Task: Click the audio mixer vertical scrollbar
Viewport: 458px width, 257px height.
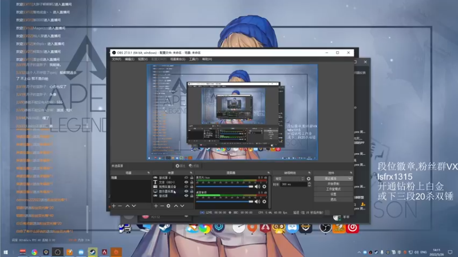Action: 269,192
